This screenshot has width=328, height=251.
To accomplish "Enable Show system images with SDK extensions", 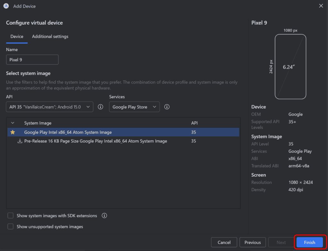I will tap(11, 215).
